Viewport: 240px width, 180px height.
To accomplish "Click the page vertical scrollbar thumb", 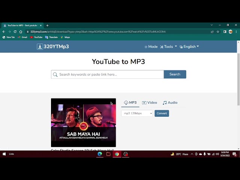I will click(238, 79).
